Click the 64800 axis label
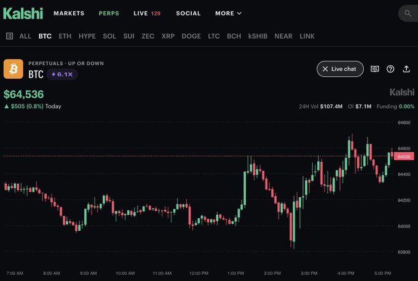Image resolution: width=418 pixels, height=281 pixels. [x=404, y=122]
